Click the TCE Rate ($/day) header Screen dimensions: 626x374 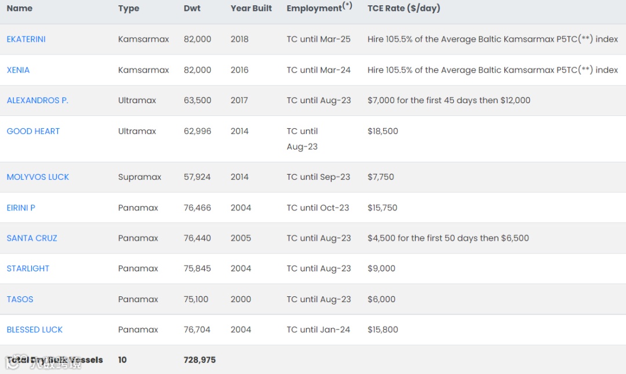pyautogui.click(x=403, y=8)
